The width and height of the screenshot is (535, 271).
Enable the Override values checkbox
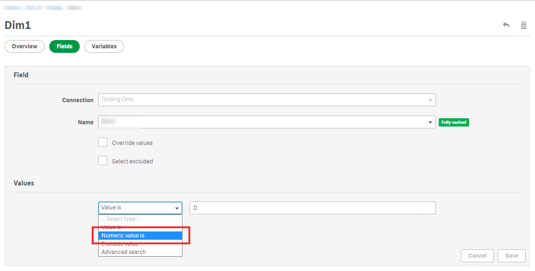[x=103, y=143]
